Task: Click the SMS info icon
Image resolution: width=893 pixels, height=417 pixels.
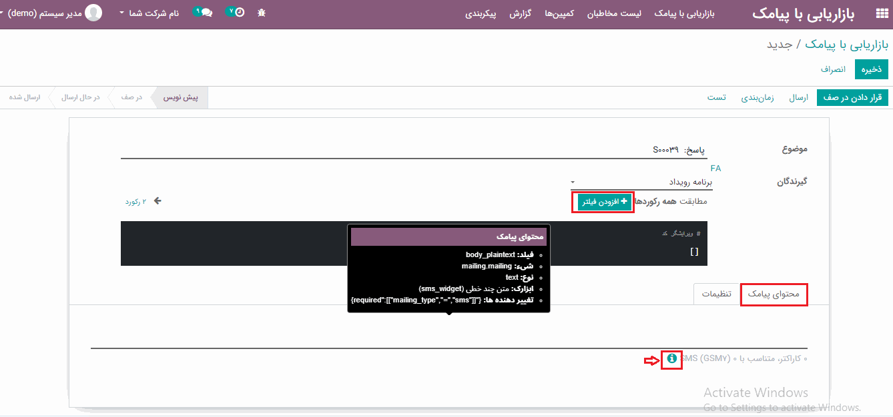Action: click(671, 359)
